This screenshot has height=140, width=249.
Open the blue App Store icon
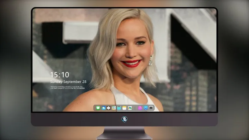click(146, 108)
